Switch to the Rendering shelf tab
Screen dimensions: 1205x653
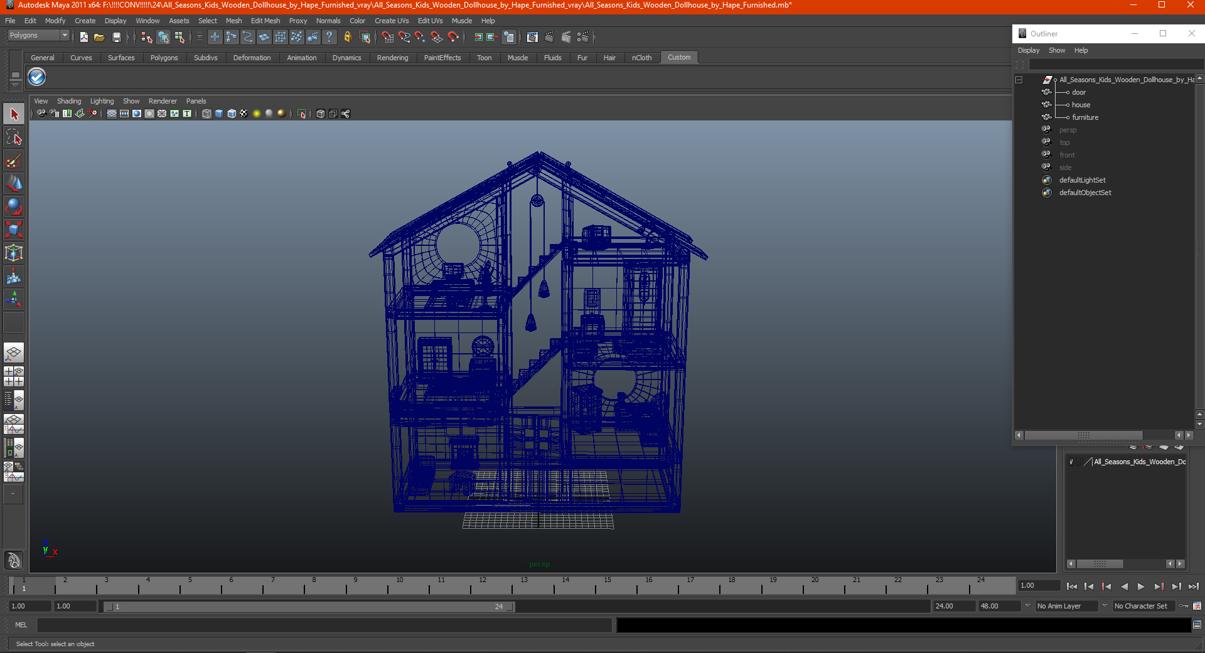coord(392,58)
